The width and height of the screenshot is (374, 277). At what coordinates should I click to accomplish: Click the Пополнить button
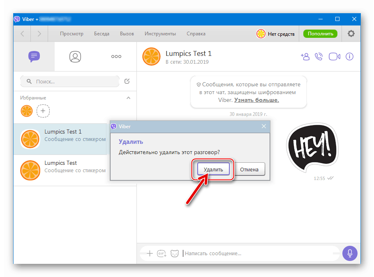[x=320, y=34]
